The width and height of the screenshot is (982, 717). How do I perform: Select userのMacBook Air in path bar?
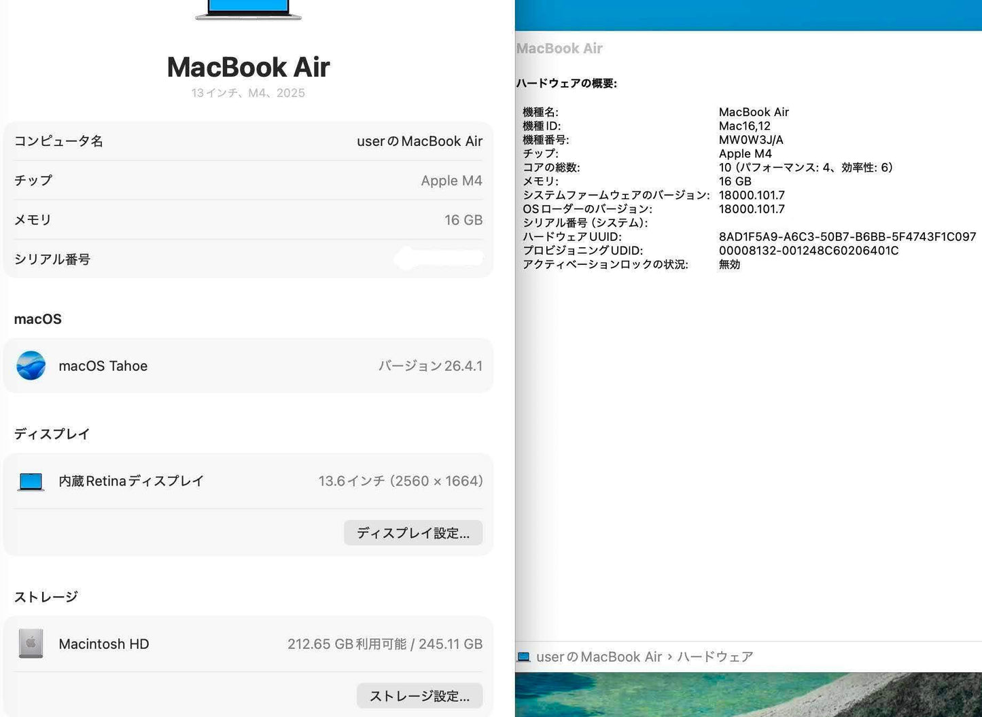(599, 657)
